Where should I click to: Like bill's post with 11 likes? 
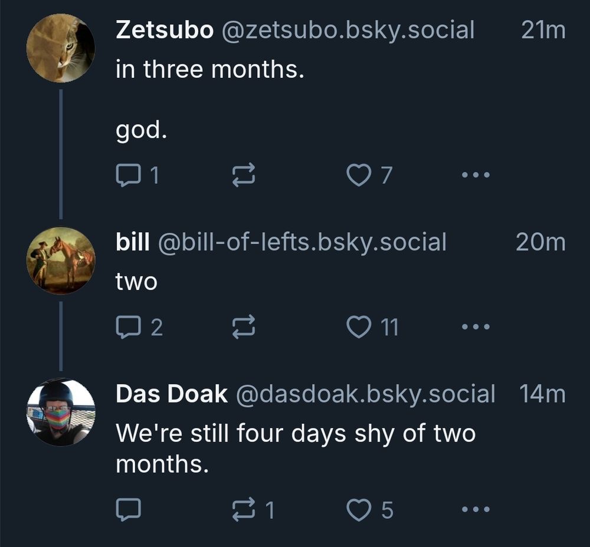click(x=358, y=327)
